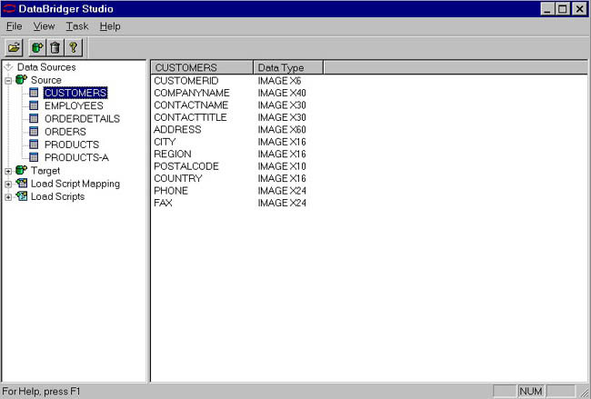
Task: Click the CUSTOMERS table icon
Action: 34,93
